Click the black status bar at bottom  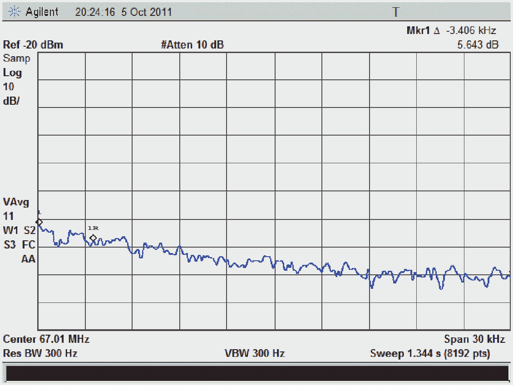[x=256, y=373]
